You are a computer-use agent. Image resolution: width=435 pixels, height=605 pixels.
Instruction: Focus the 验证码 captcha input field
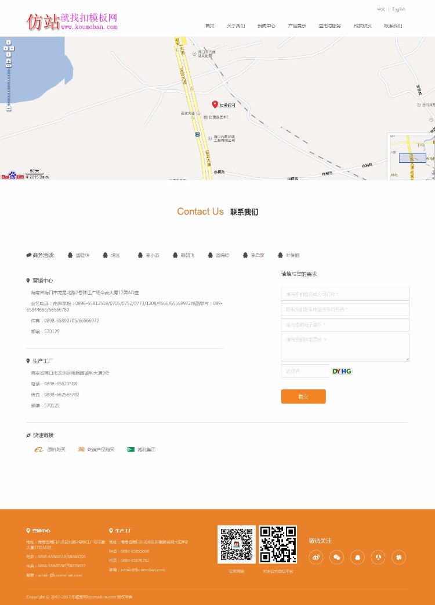(x=305, y=371)
